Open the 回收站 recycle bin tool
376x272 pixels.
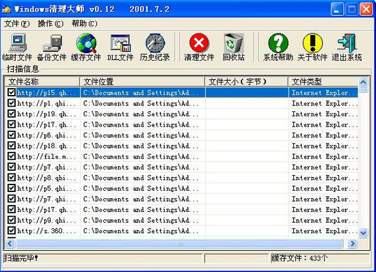coord(234,47)
